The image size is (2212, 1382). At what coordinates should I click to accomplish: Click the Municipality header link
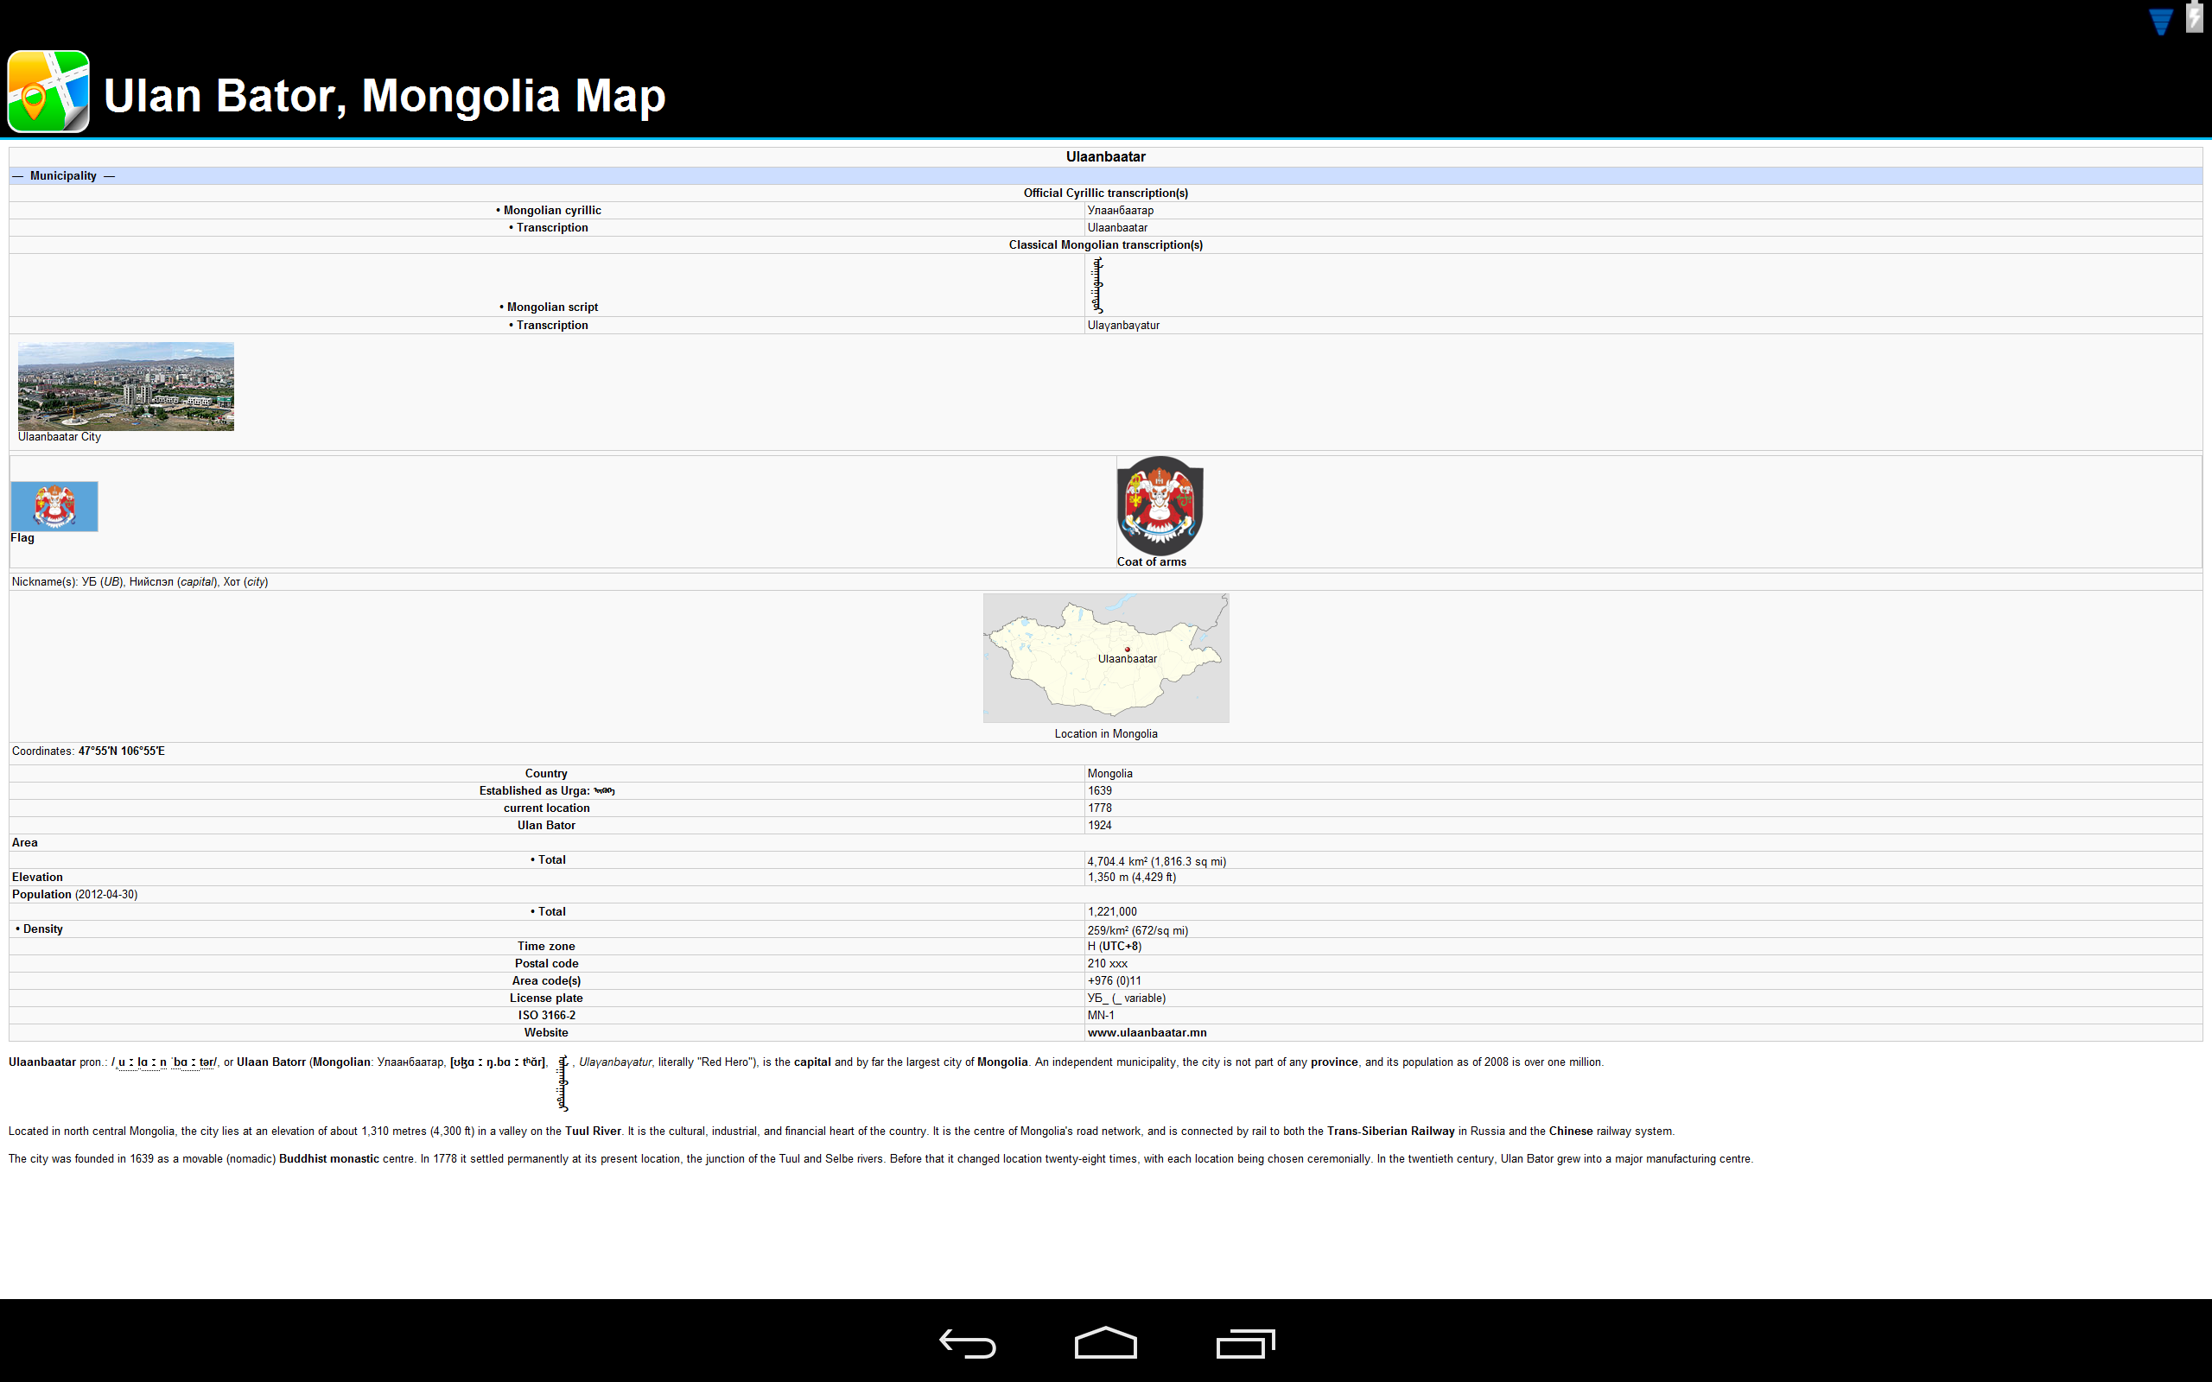tap(63, 175)
